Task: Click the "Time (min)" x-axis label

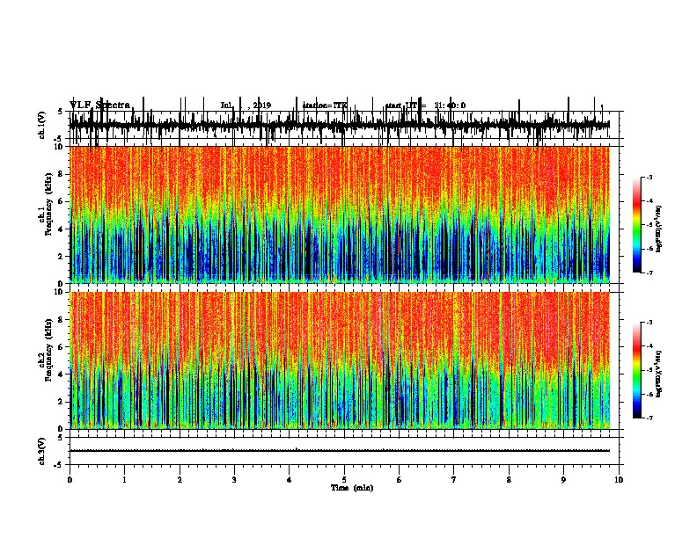Action: [352, 488]
